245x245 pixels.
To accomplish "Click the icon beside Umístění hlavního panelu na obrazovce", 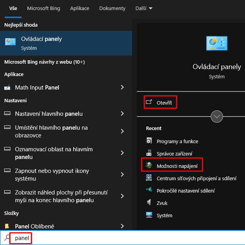I will click(x=7, y=127).
